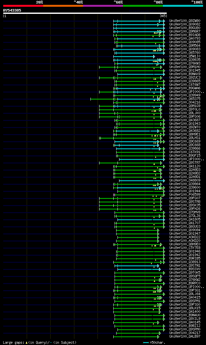Click UniRef100_Q41120 label
This screenshot has width=206, height=345.
[185, 166]
